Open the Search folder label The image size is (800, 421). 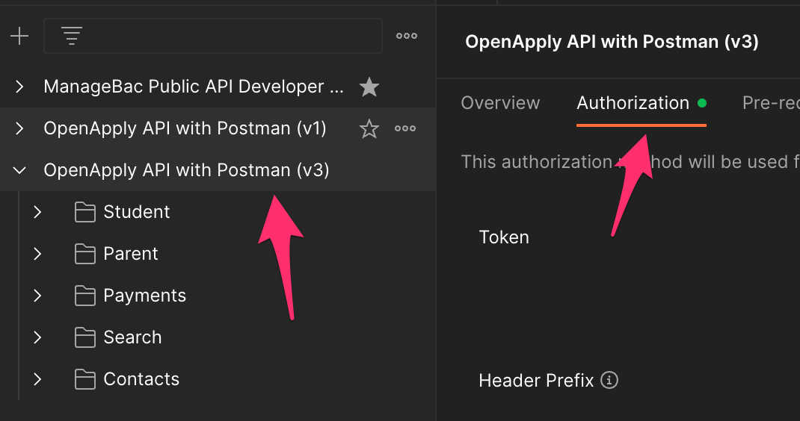[132, 337]
